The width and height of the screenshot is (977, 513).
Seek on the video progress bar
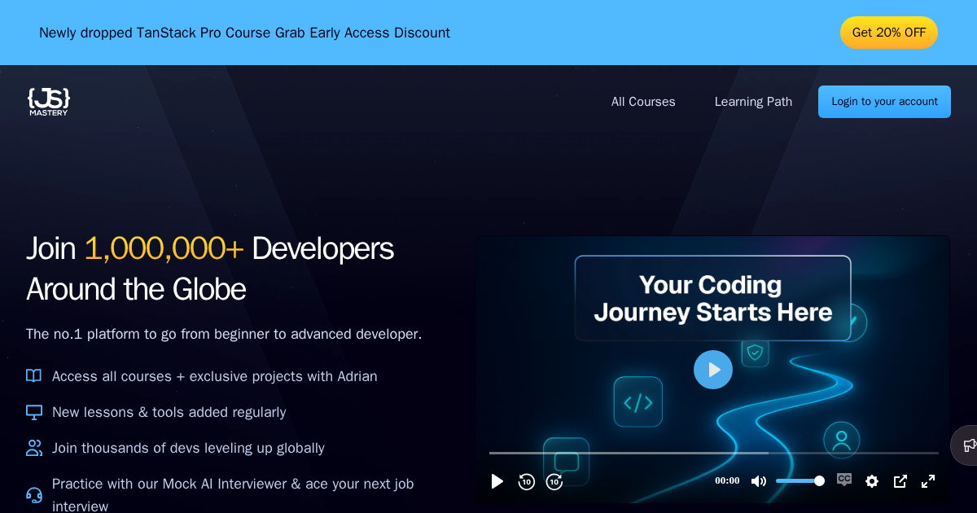pyautogui.click(x=713, y=453)
